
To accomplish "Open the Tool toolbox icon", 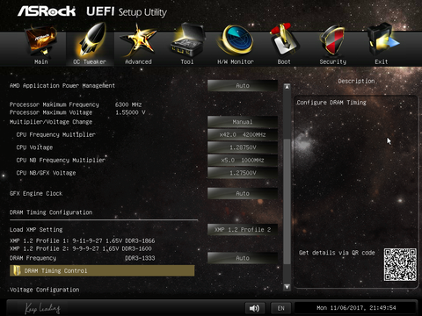I will pyautogui.click(x=187, y=39).
